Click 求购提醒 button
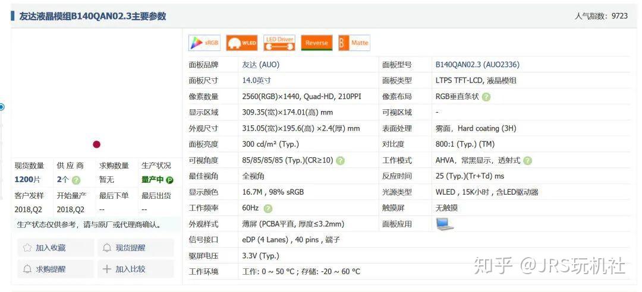The image size is (642, 292). pyautogui.click(x=55, y=269)
